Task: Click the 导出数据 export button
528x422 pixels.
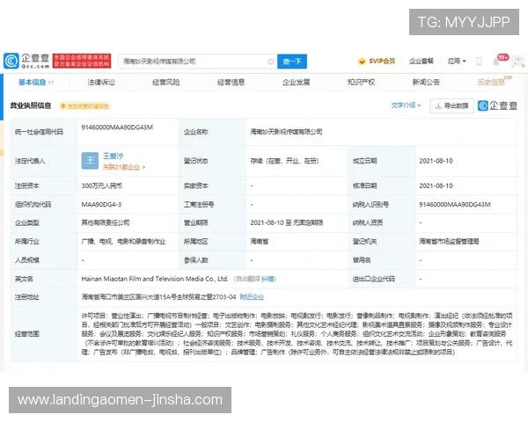Action: point(452,106)
